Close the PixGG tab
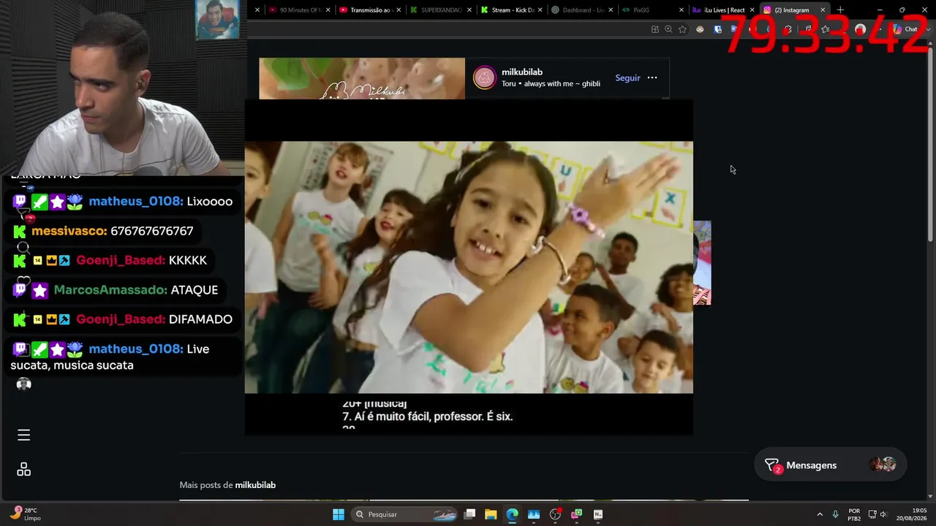The image size is (936, 526). [682, 10]
